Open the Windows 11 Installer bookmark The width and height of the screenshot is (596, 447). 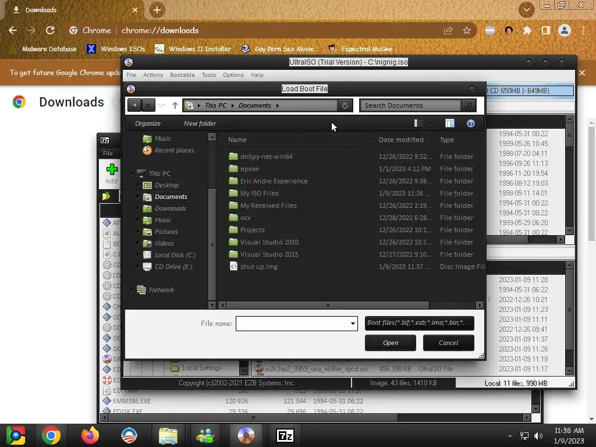(x=193, y=49)
